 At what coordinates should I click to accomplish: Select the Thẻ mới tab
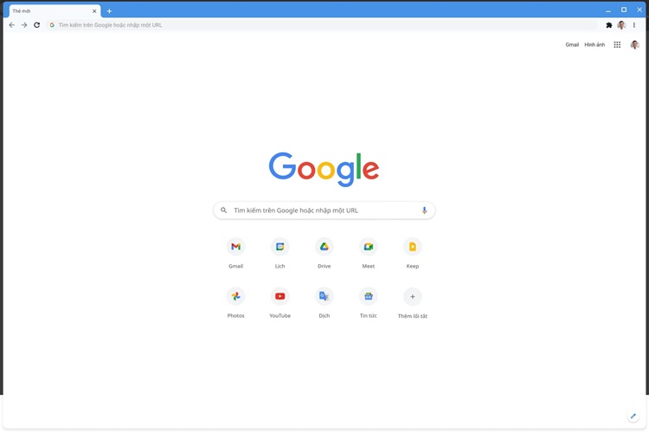pos(54,11)
